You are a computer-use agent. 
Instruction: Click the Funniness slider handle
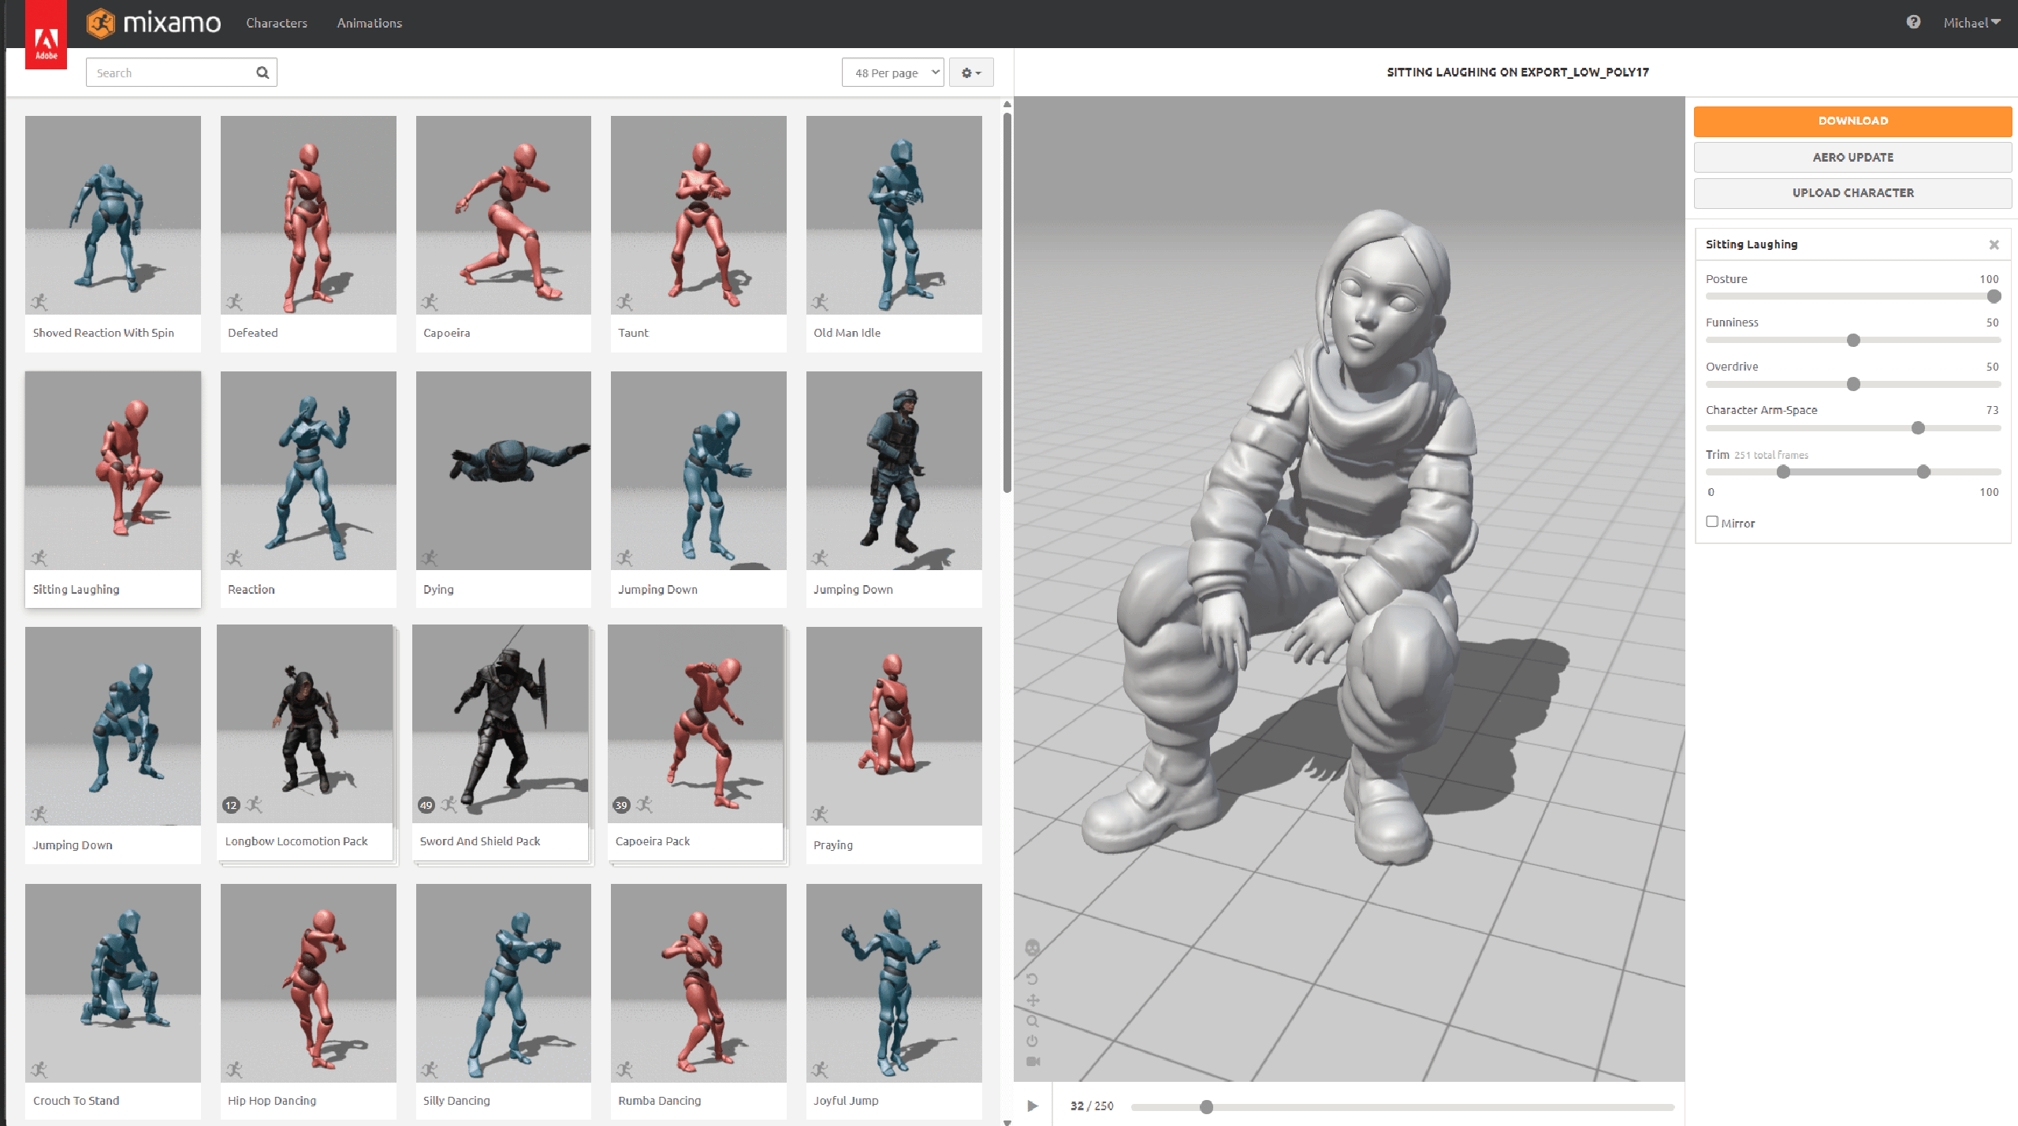pyautogui.click(x=1853, y=340)
